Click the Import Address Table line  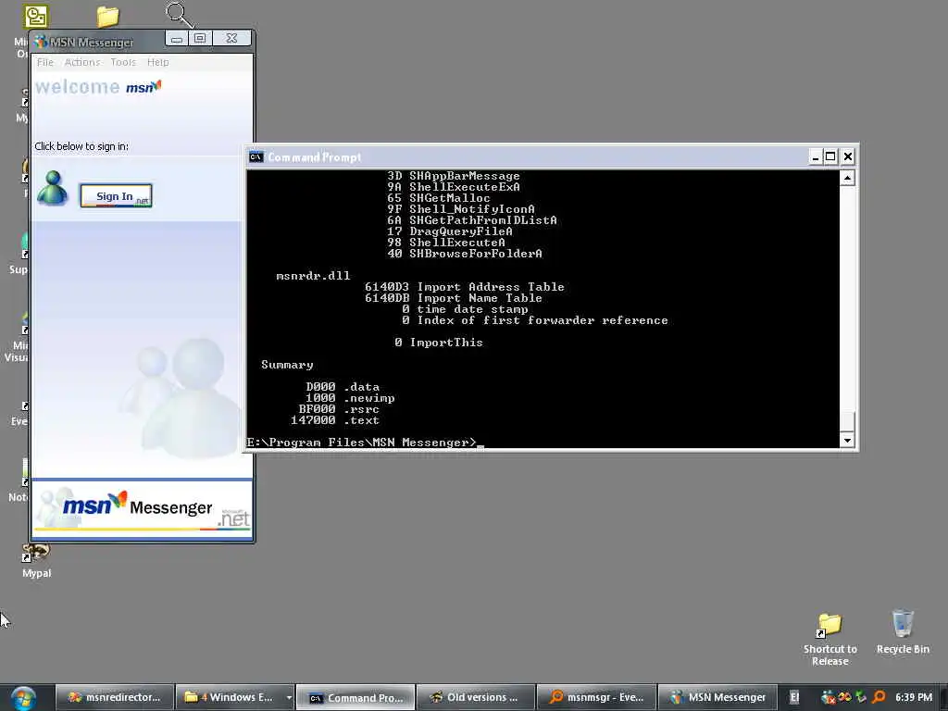(x=465, y=287)
